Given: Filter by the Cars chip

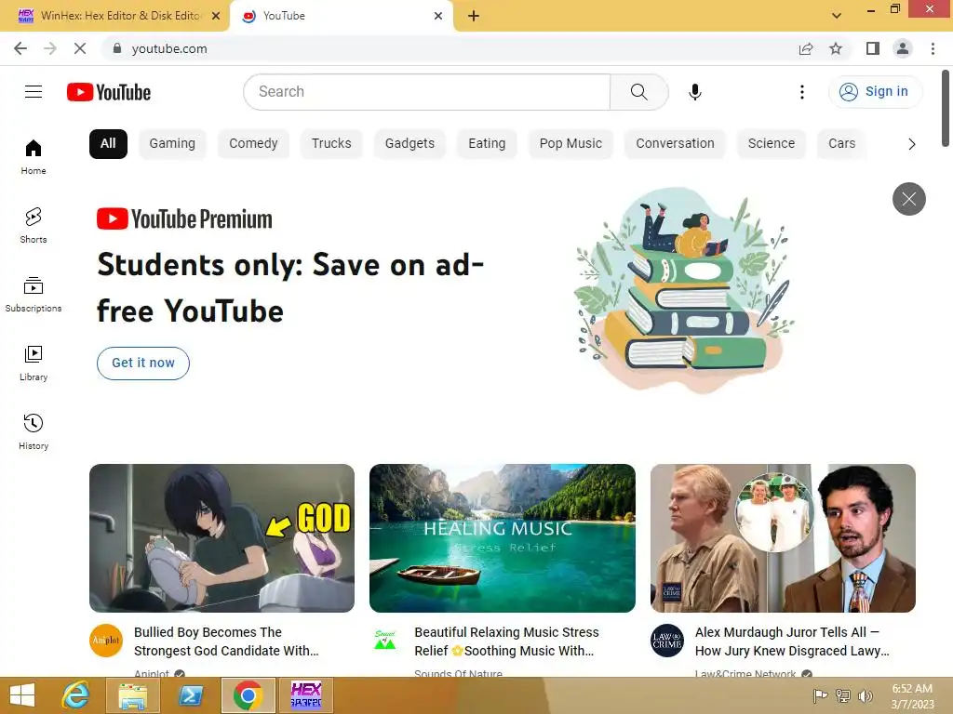Looking at the screenshot, I should pos(841,144).
